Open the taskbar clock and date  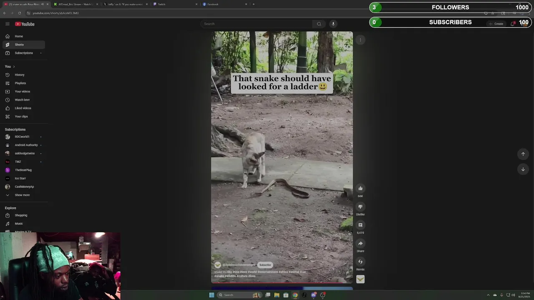(525, 295)
